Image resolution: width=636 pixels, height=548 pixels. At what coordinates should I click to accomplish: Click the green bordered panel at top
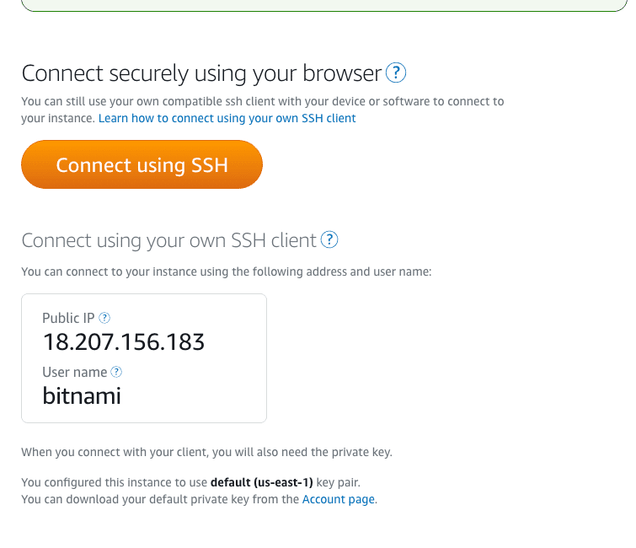(x=324, y=6)
